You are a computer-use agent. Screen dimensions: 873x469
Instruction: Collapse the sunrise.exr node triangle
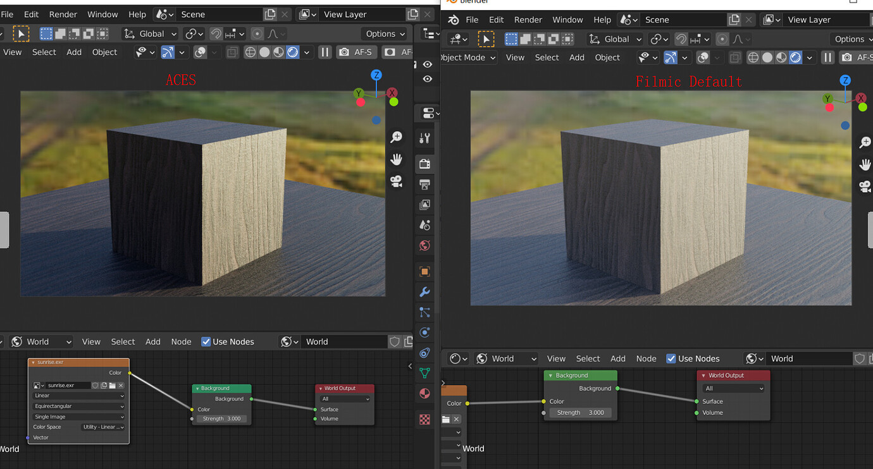pos(34,362)
